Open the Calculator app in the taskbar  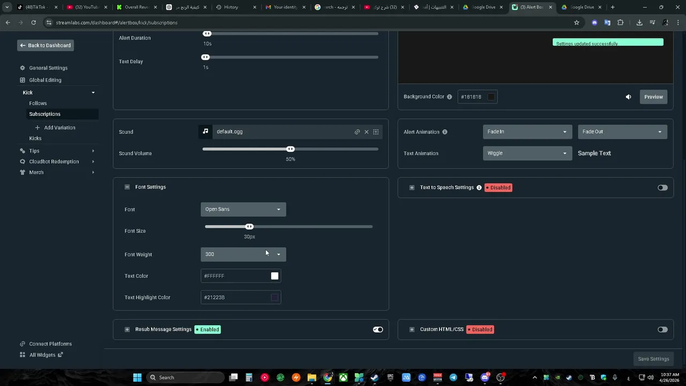pos(249,377)
